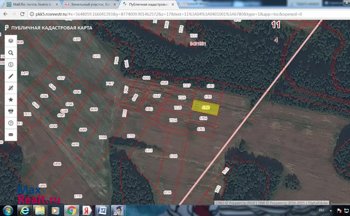Image resolution: width=350 pixels, height=216 pixels.
Task: Switch to the Земельный участок tab
Action: [x=87, y=4]
